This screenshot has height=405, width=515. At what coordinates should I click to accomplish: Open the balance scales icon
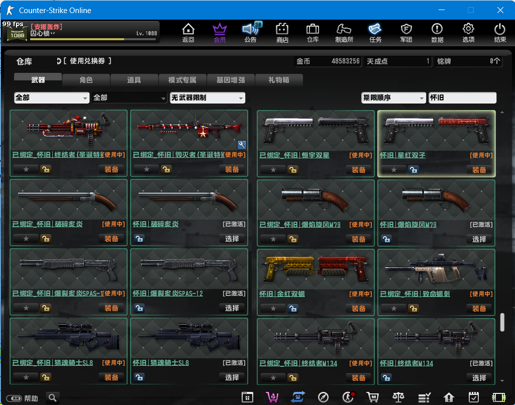(398, 397)
